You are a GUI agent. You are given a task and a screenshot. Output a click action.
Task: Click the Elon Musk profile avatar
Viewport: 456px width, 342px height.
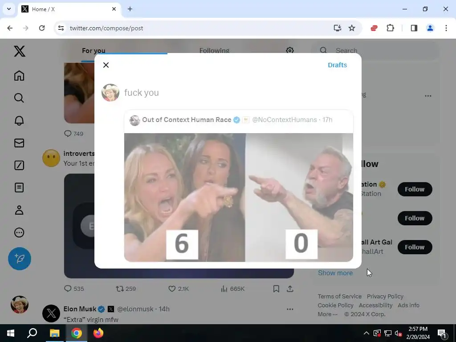pos(51,313)
